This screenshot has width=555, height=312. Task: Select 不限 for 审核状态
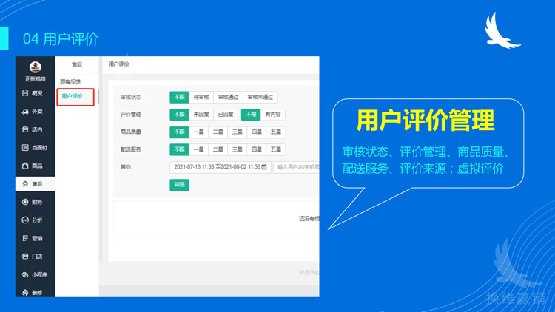click(180, 97)
